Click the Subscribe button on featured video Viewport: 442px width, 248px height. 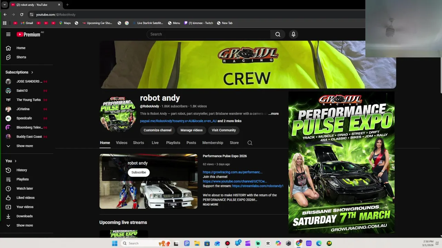[138, 172]
